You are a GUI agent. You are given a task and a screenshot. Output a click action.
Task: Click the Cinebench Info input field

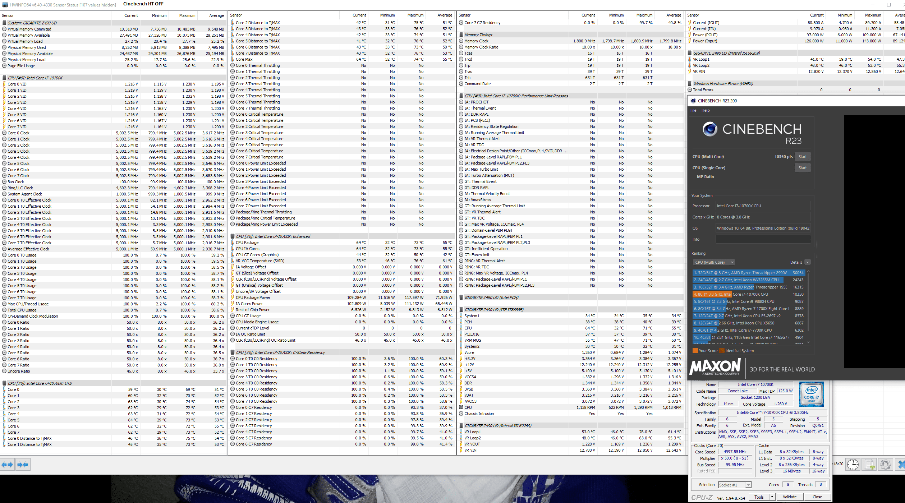763,239
